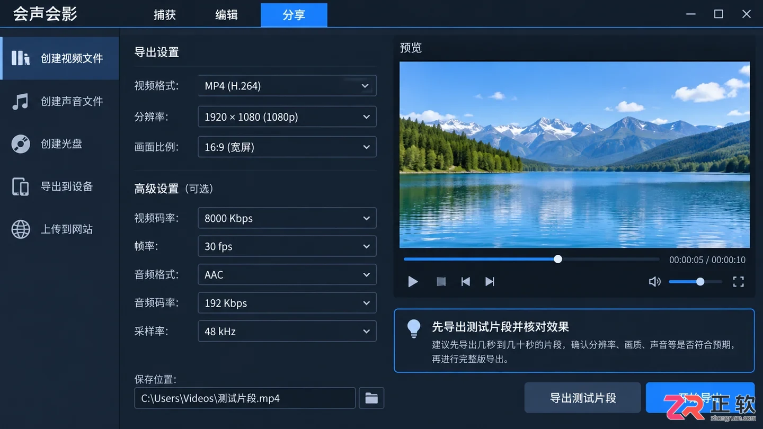Select the 分享 tab
This screenshot has height=429, width=763.
click(x=294, y=15)
